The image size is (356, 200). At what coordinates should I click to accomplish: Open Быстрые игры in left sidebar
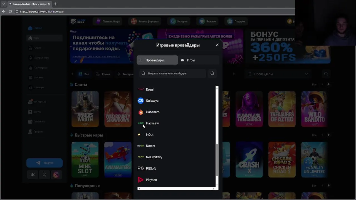pyautogui.click(x=44, y=58)
